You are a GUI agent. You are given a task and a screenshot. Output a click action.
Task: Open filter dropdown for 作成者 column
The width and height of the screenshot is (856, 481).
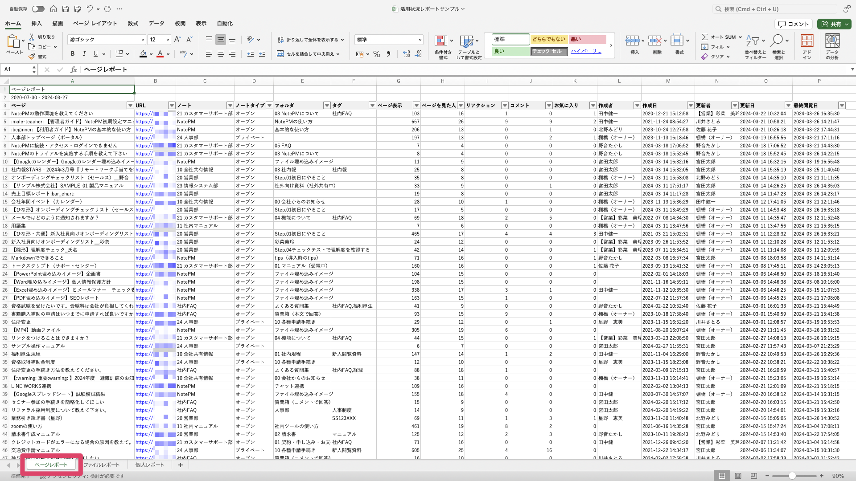click(637, 106)
